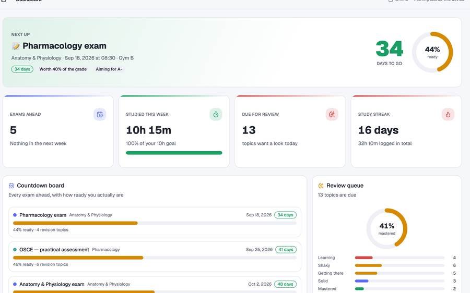This screenshot has height=293, width=470.
Task: Click the blue dot beside Anatomy & Physiology exam
Action: (15, 284)
